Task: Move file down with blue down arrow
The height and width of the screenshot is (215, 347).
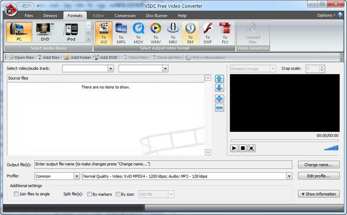Action: (x=219, y=88)
